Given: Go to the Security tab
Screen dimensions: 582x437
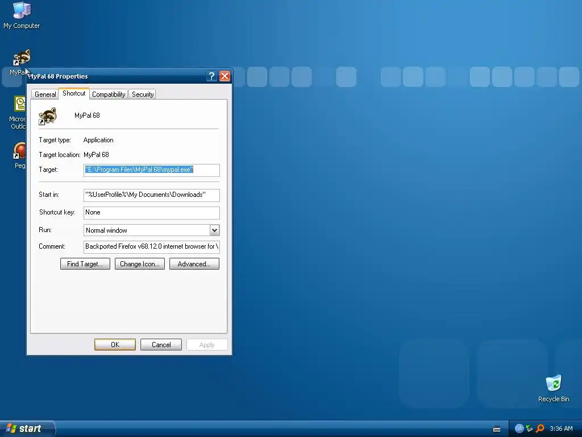Looking at the screenshot, I should coord(143,94).
